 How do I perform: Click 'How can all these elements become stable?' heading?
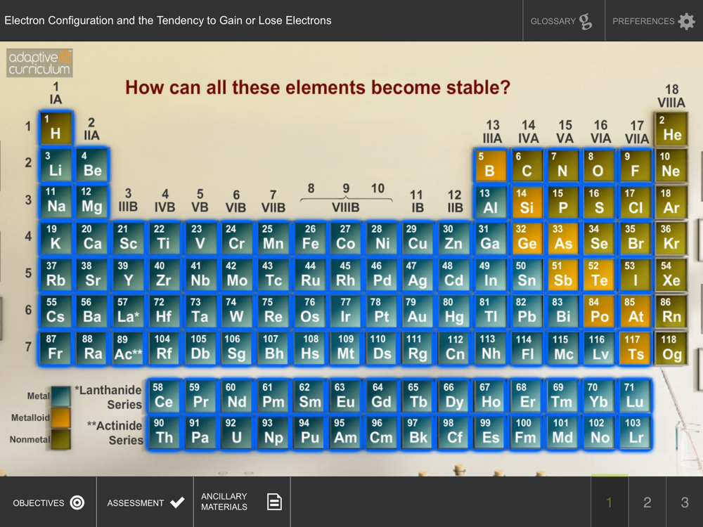318,87
